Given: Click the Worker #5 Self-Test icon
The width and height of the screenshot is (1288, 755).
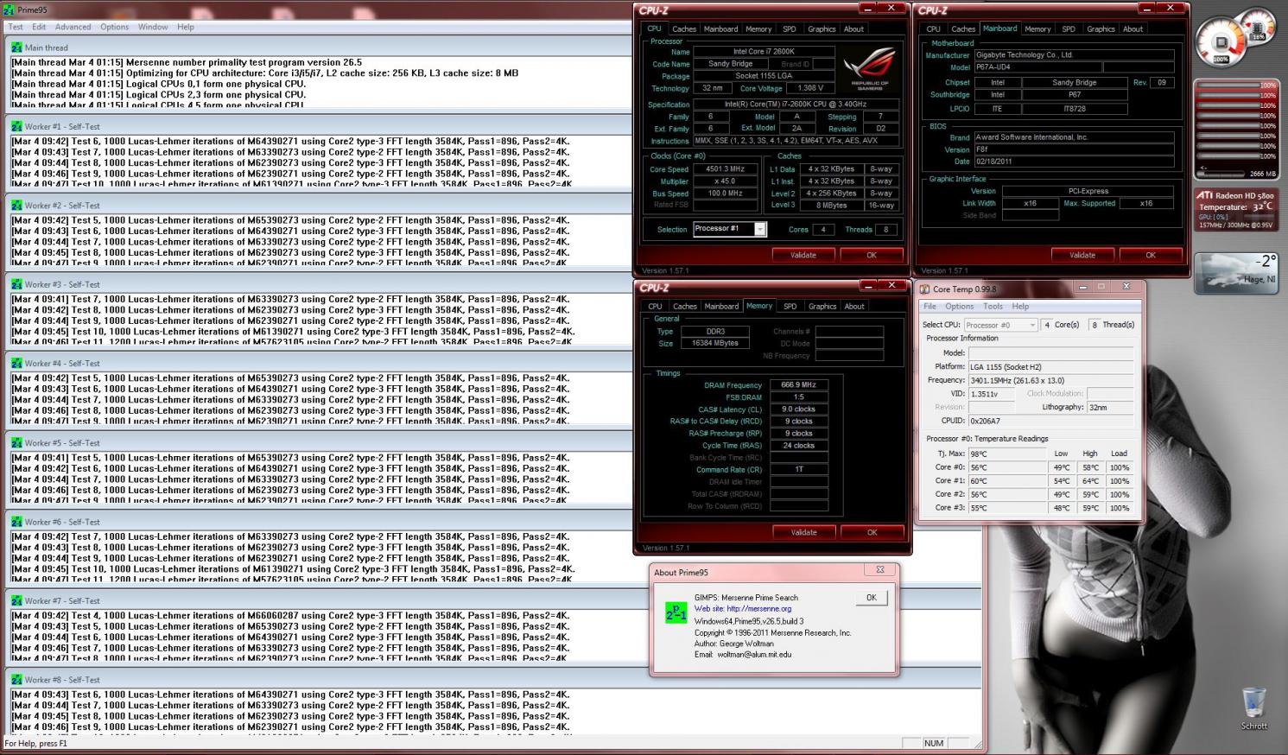Looking at the screenshot, I should 17,443.
